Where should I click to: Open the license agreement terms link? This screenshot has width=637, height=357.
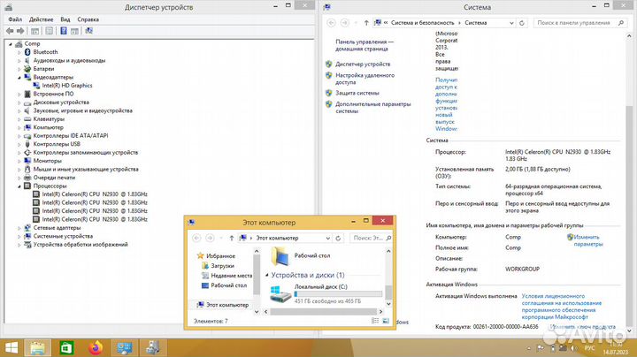(562, 307)
